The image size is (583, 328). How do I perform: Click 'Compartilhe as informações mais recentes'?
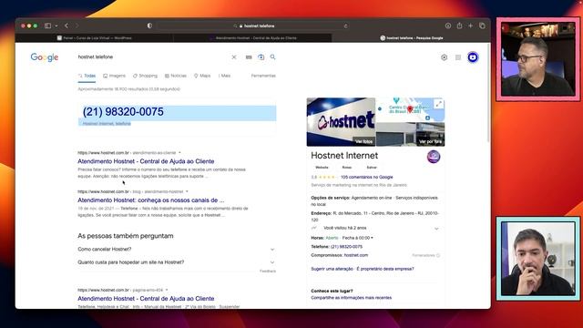point(351,298)
